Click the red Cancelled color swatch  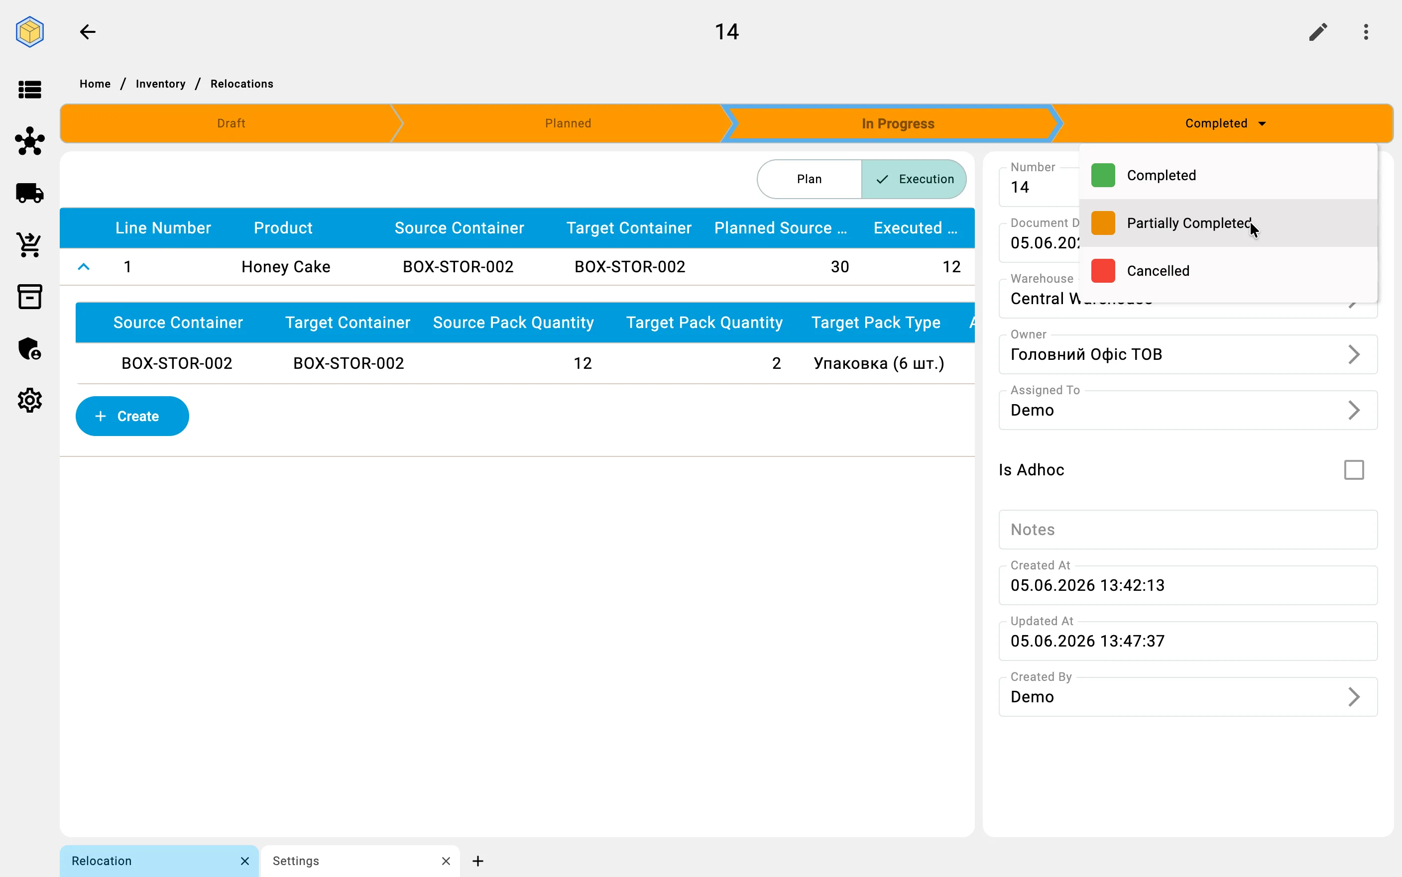1103,271
